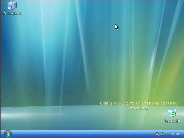Click the 8:25 PM taskbar clock
Image resolution: width=184 pixels, height=138 pixels.
click(x=173, y=134)
